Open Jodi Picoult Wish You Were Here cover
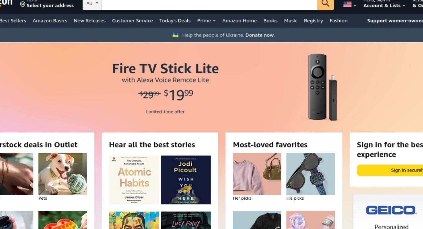 (x=186, y=180)
